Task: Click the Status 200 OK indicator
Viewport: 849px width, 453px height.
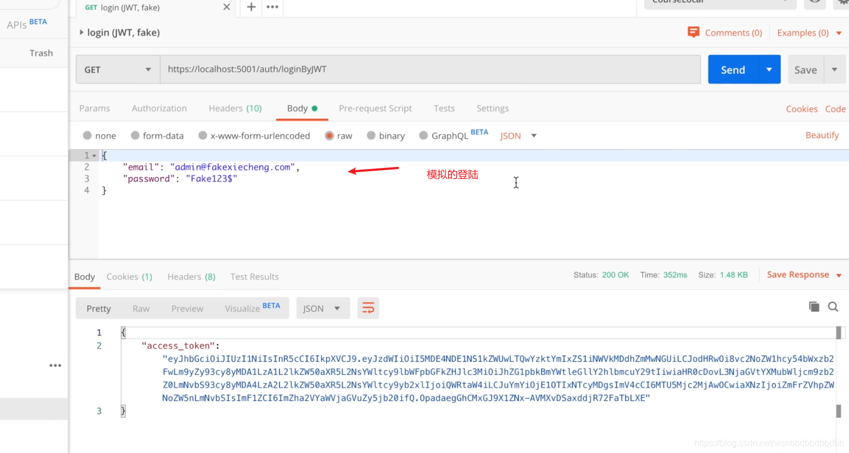Action: point(601,275)
